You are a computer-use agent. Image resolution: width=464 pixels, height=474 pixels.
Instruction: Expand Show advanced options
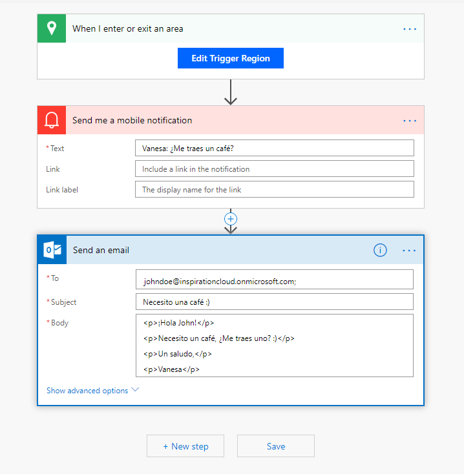click(92, 390)
